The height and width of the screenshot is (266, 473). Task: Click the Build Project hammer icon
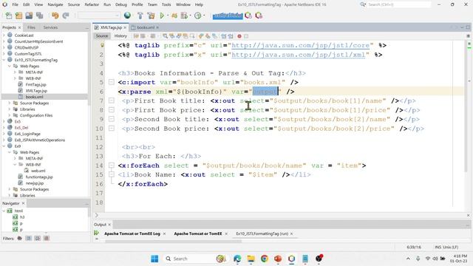pos(140,16)
